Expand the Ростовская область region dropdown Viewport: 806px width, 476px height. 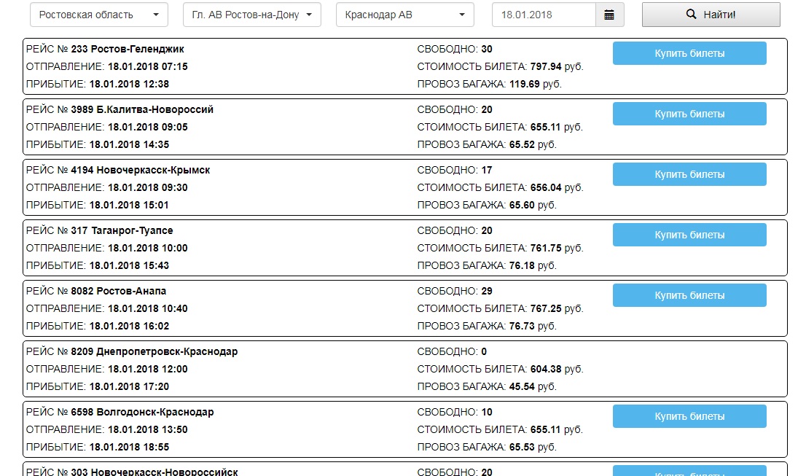pyautogui.click(x=99, y=15)
